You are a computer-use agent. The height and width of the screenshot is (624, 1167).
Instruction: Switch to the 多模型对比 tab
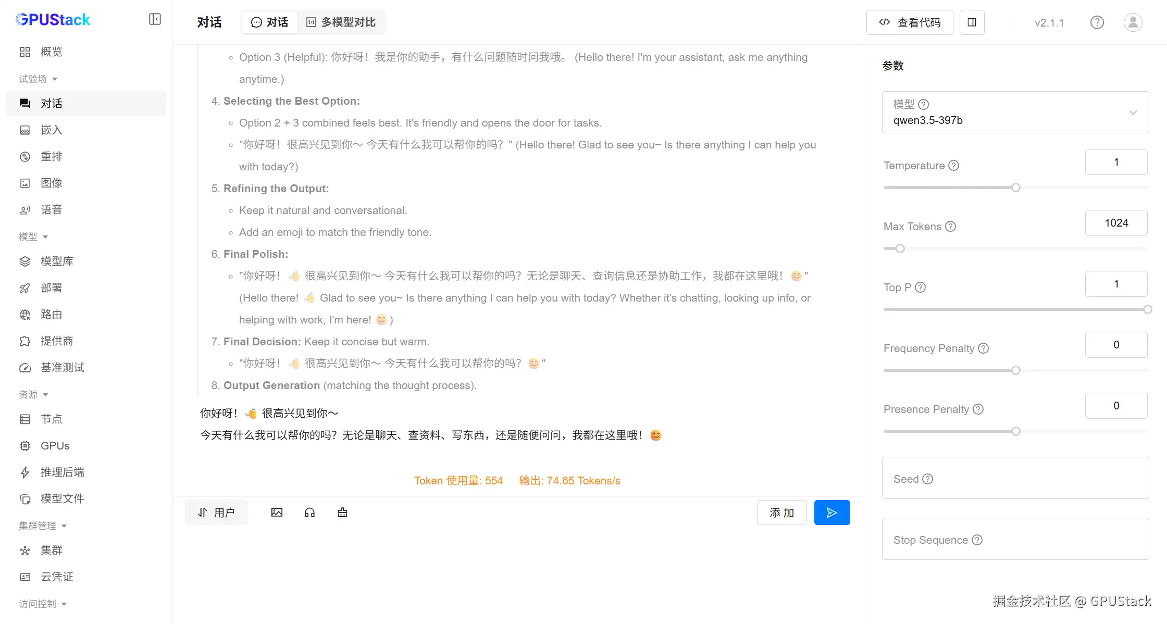341,22
